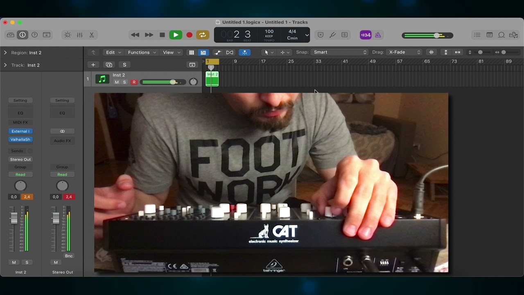Open the left-click pointer tool menu
524x295 pixels.
point(269,52)
